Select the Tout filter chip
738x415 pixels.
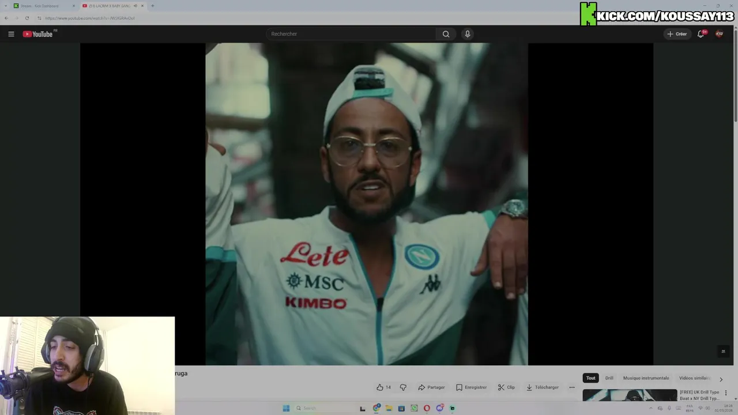[590, 378]
